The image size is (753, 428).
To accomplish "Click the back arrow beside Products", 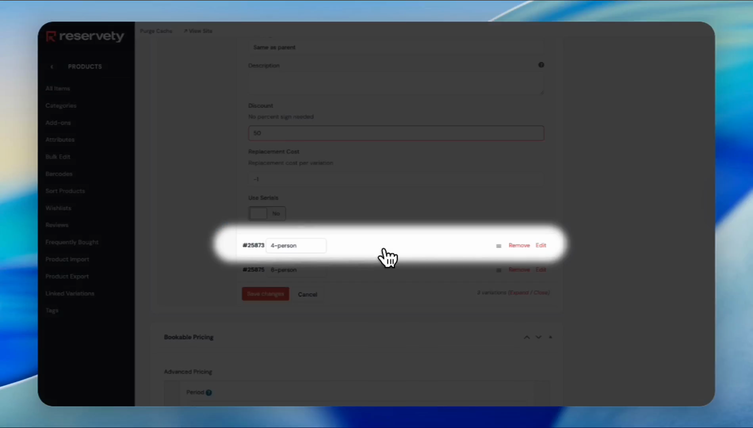I will [x=52, y=67].
